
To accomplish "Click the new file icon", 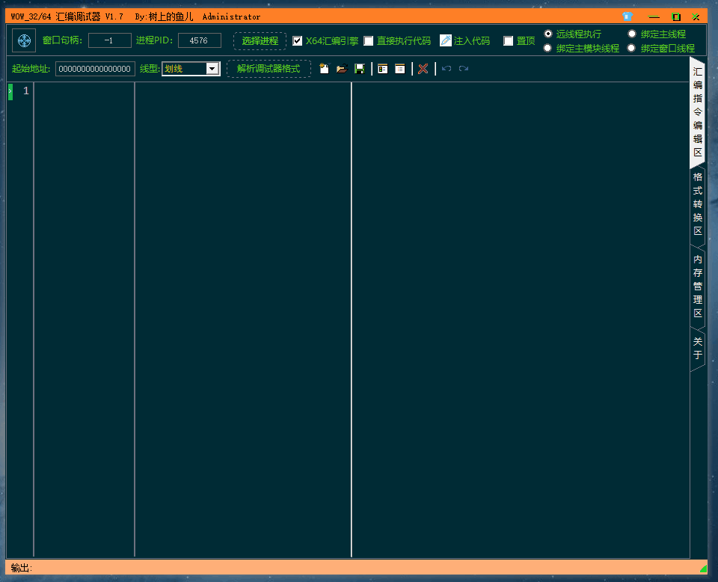I will coord(324,69).
